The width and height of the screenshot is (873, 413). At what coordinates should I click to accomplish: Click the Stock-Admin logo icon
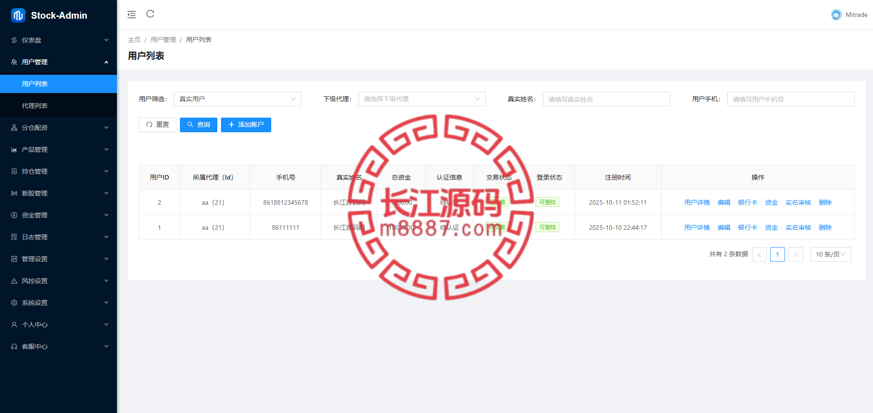[x=18, y=15]
